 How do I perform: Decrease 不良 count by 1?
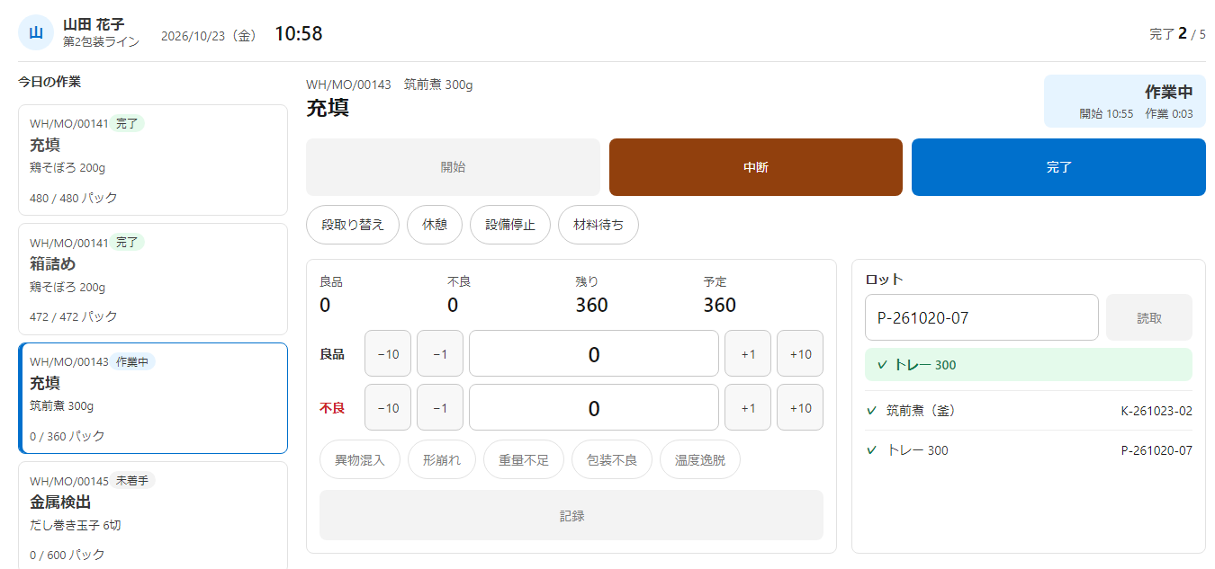[x=440, y=408]
